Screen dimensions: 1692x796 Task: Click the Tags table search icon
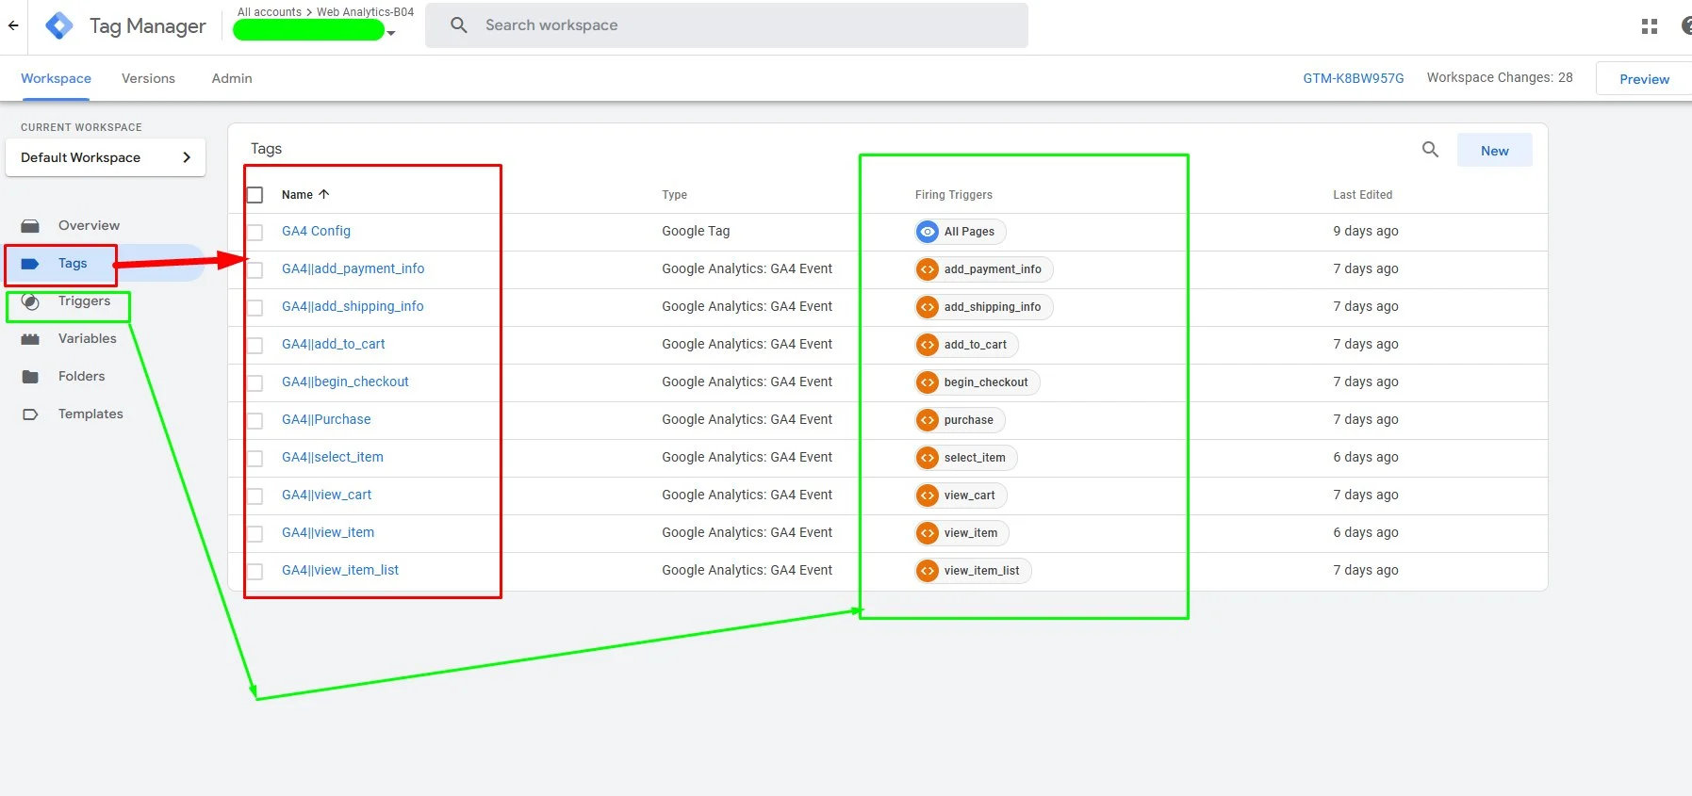pos(1430,149)
